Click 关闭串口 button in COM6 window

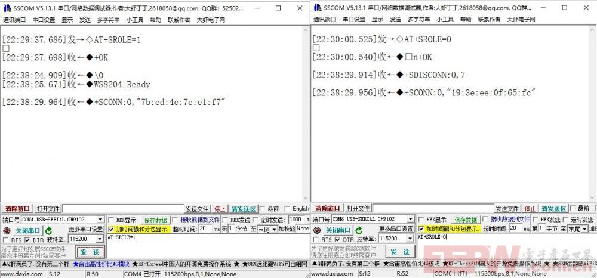[x=338, y=231]
